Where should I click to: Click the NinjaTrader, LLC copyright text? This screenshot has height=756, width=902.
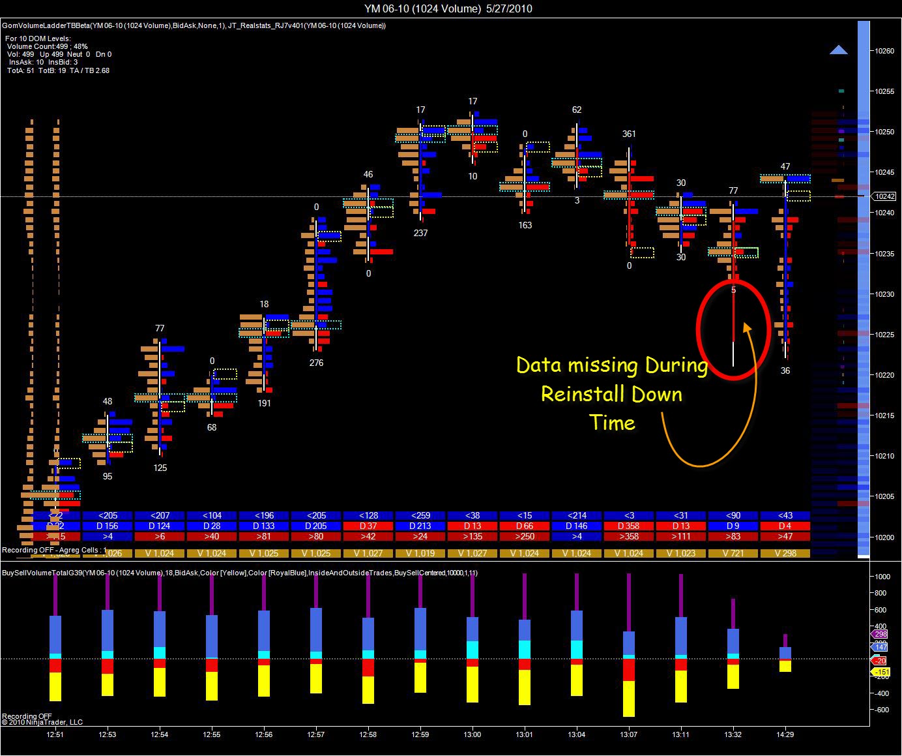point(42,722)
